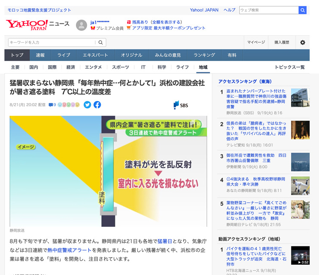Focus the ウェブ検索 input field
Screen dimensions: 319x275
tap(269, 10)
